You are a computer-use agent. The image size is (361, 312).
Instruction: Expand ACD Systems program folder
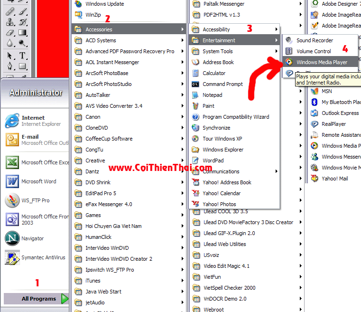tap(129, 40)
